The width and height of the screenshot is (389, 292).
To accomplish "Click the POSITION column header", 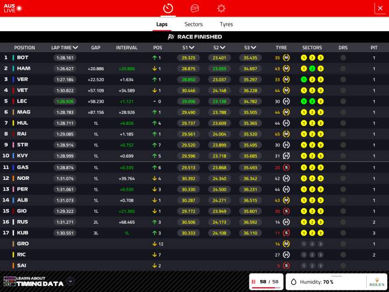I will 25,47.
